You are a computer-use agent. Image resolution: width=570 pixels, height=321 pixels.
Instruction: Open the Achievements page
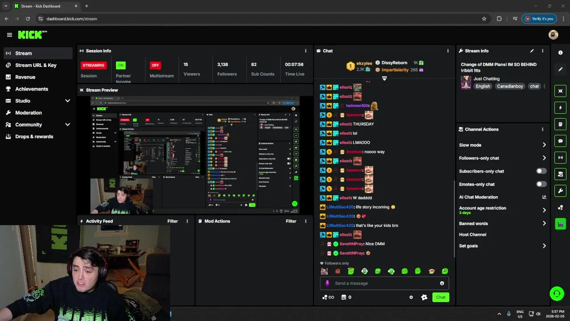click(37, 89)
